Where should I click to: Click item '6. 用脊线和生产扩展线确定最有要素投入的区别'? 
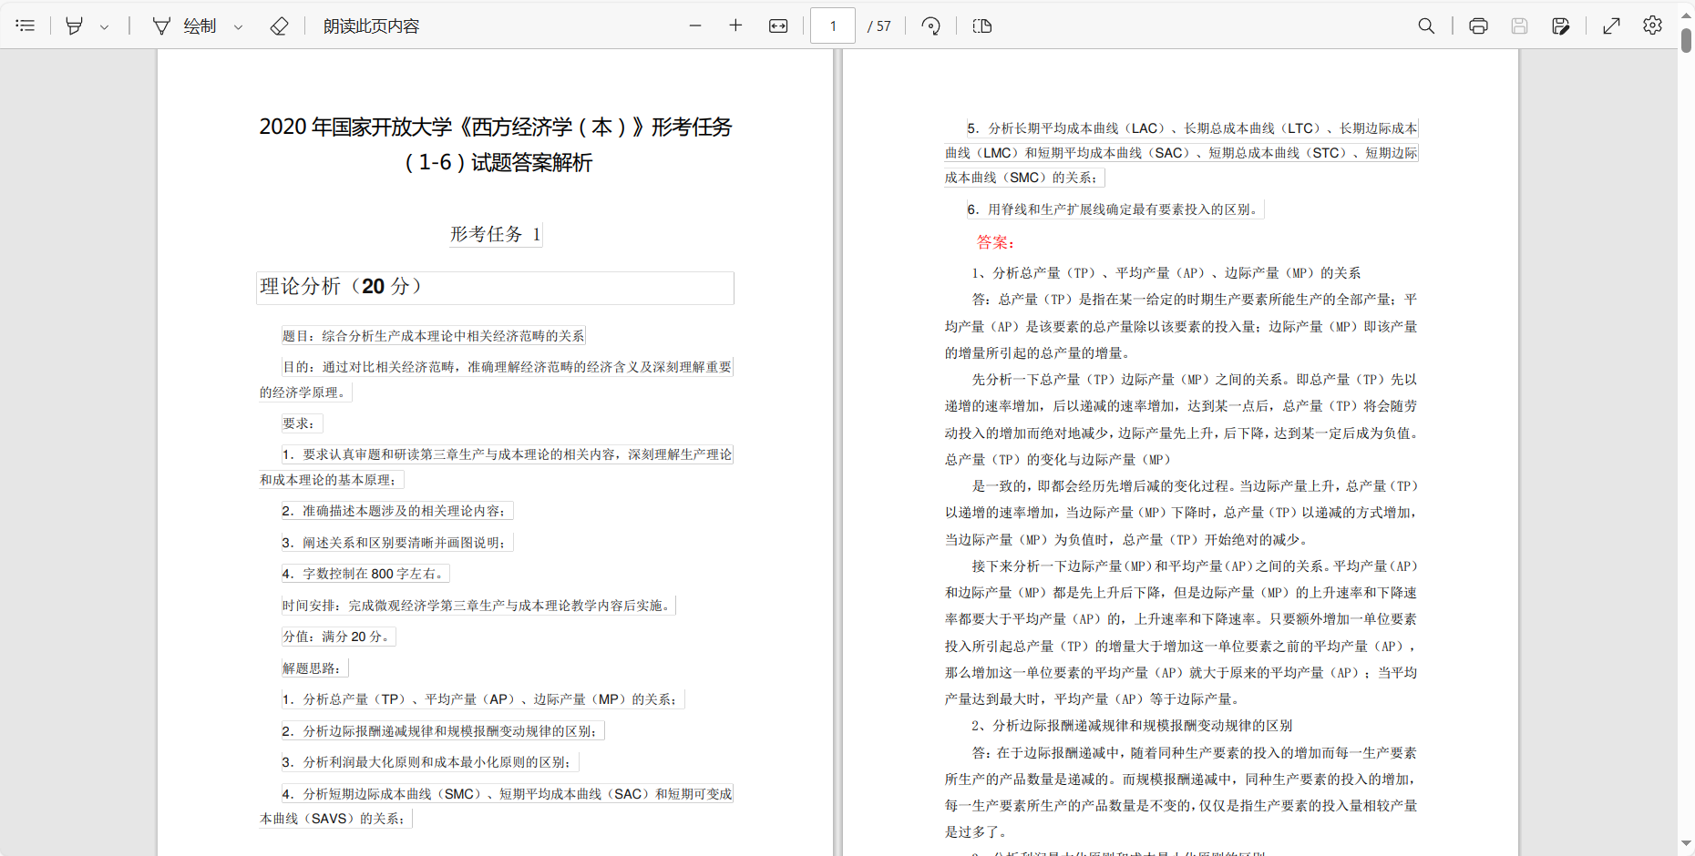coord(1115,209)
